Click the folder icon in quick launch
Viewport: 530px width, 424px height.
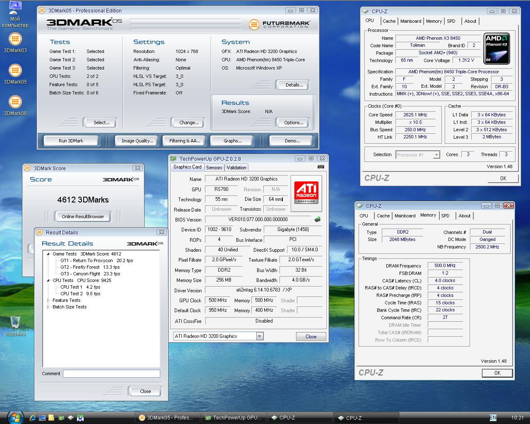(52, 418)
